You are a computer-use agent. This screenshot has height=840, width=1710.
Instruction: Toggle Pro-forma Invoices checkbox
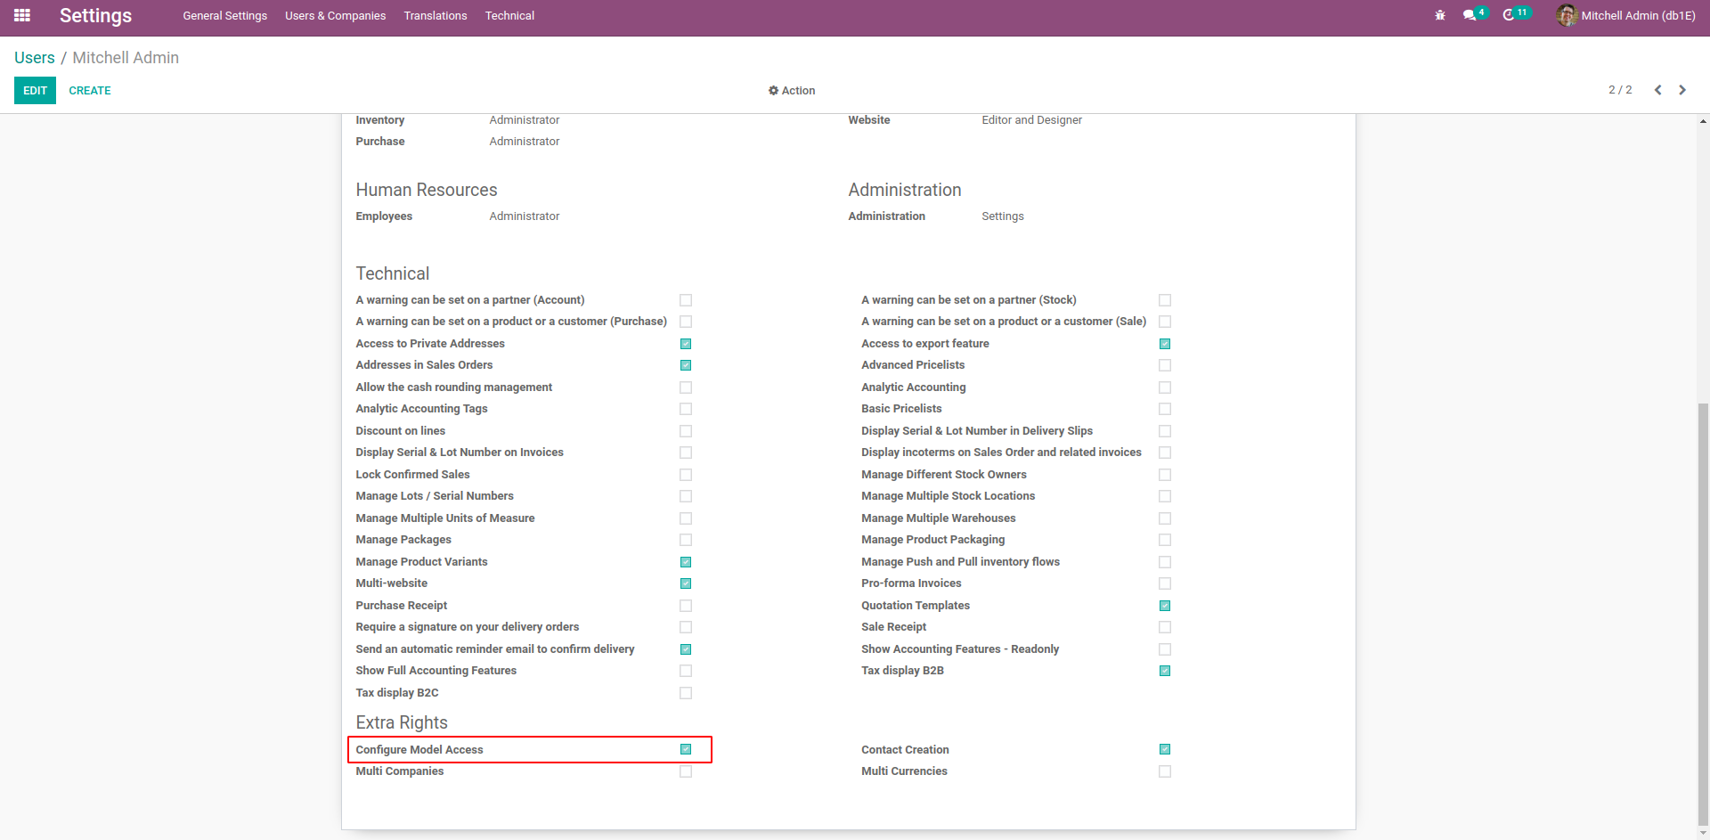(x=1165, y=583)
